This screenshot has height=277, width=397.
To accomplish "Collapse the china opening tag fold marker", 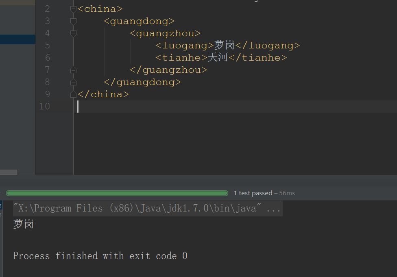I will (x=74, y=9).
